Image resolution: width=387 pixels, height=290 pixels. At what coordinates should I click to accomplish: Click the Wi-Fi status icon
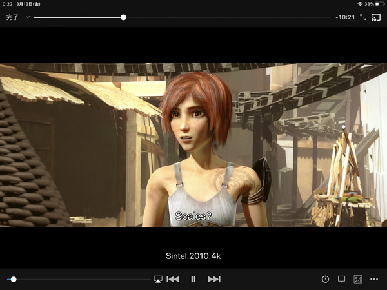click(x=360, y=4)
